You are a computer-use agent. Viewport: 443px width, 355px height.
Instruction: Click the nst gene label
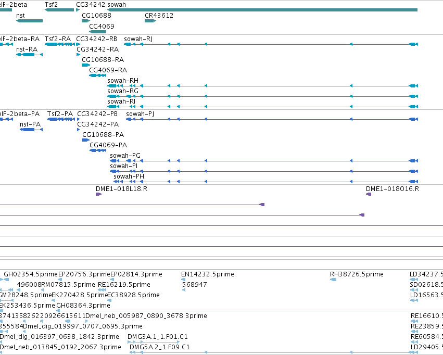(20, 15)
